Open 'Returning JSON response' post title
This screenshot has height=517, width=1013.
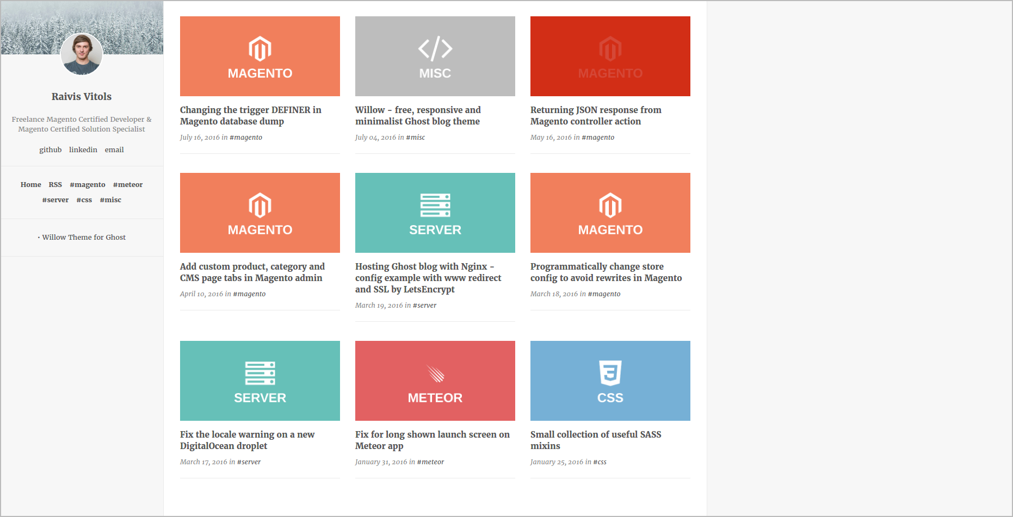point(596,116)
